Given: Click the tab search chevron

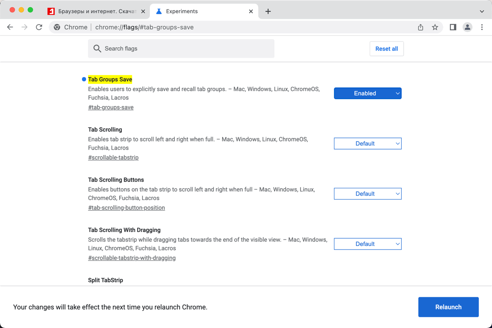Looking at the screenshot, I should [x=482, y=11].
